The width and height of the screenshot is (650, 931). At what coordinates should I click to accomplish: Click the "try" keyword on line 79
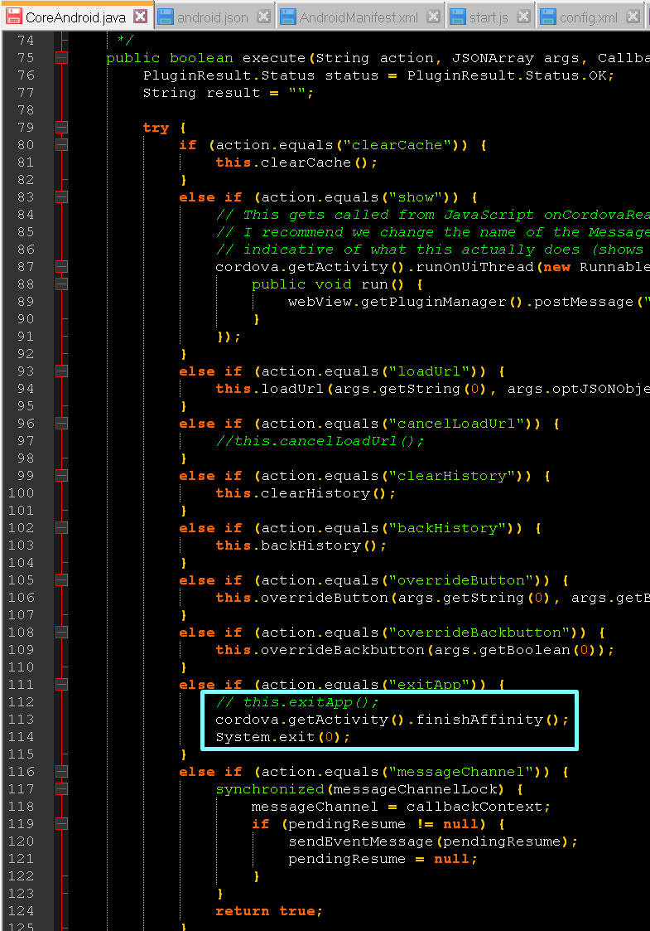(x=156, y=128)
